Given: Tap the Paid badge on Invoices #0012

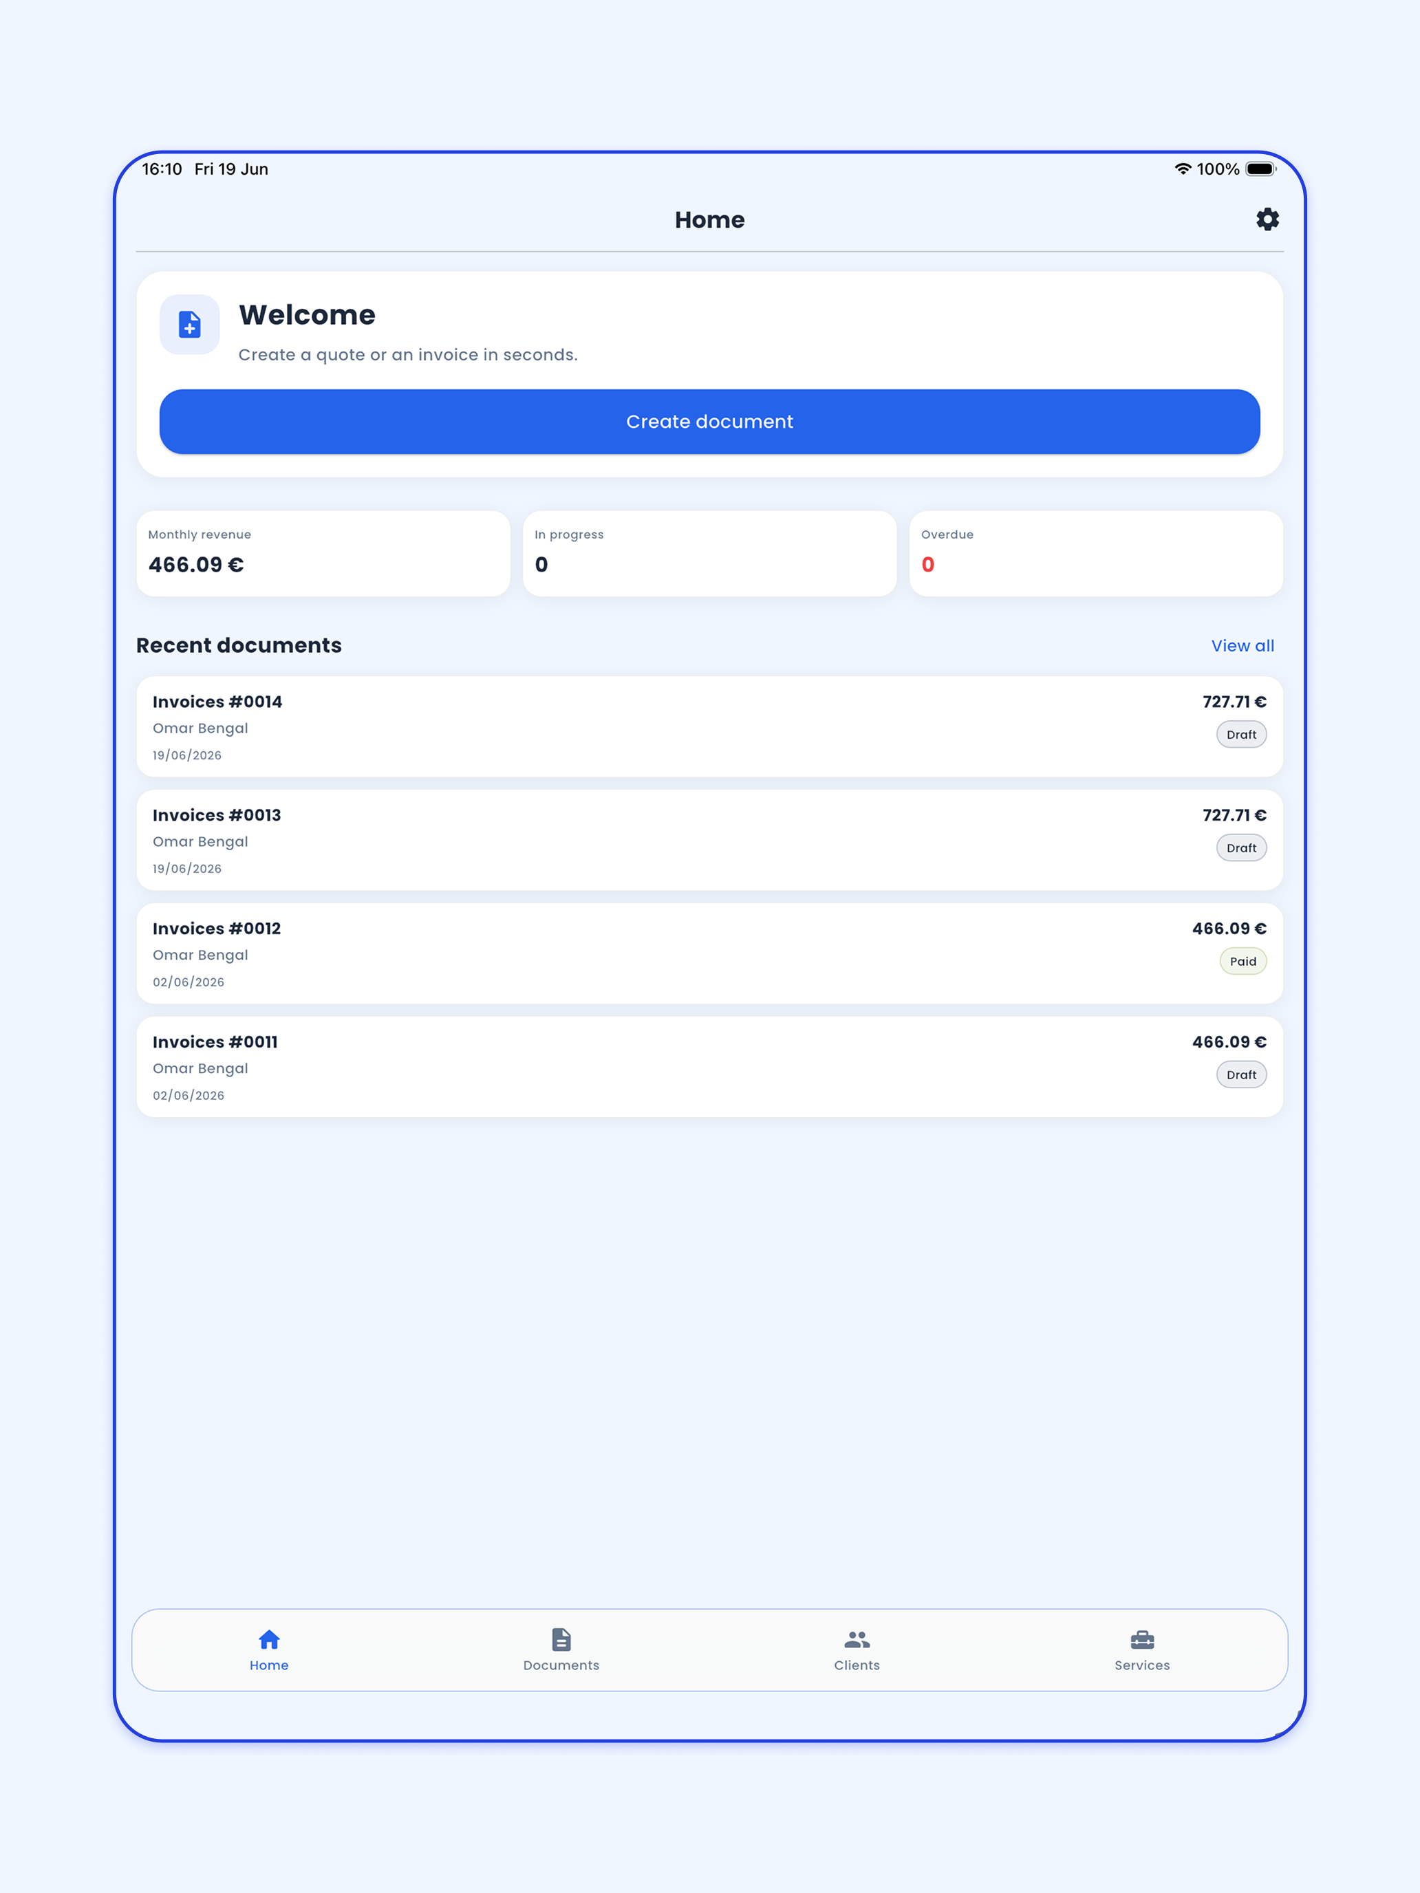Looking at the screenshot, I should 1242,961.
